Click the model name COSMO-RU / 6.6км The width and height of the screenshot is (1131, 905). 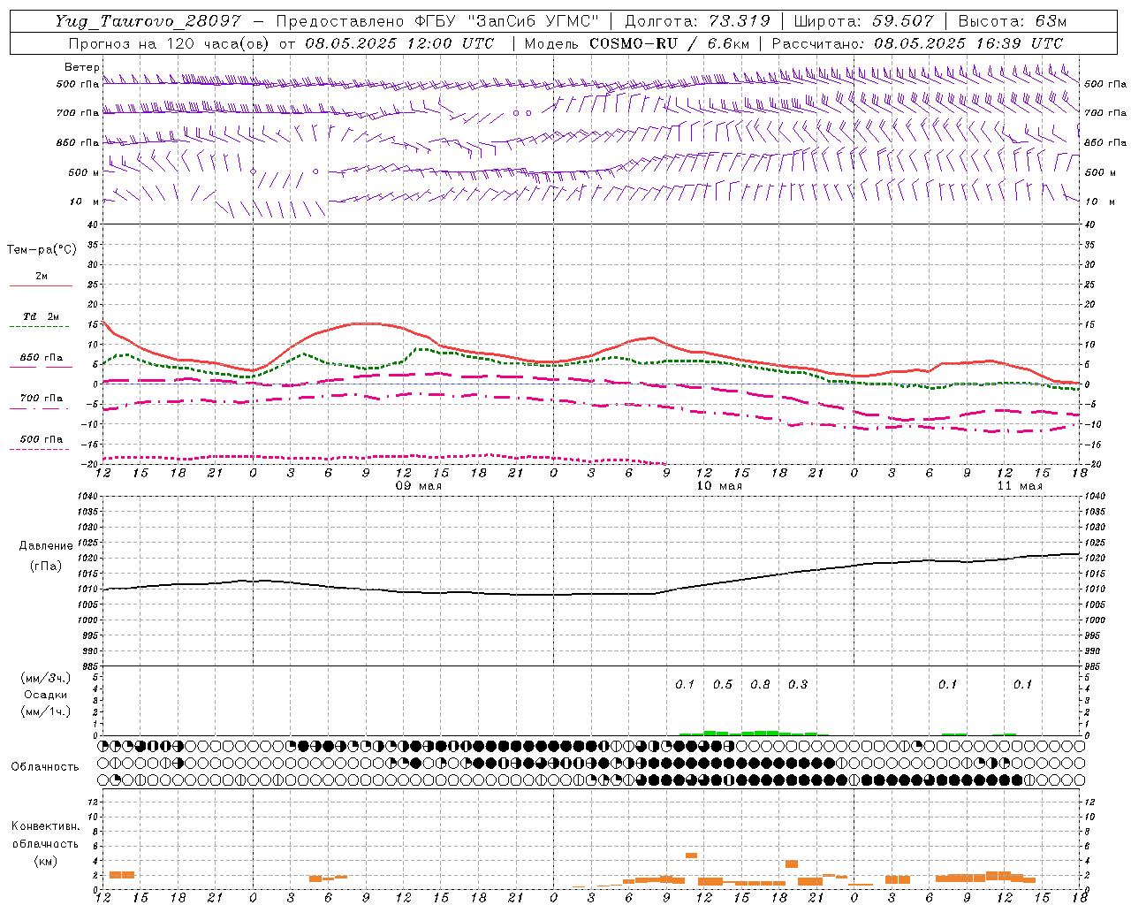click(670, 43)
